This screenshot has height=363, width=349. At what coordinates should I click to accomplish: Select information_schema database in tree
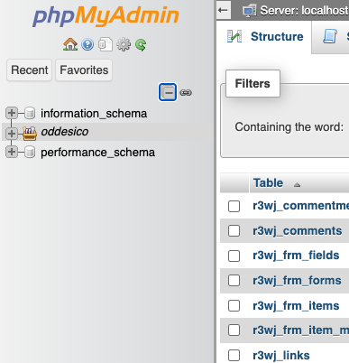click(94, 114)
